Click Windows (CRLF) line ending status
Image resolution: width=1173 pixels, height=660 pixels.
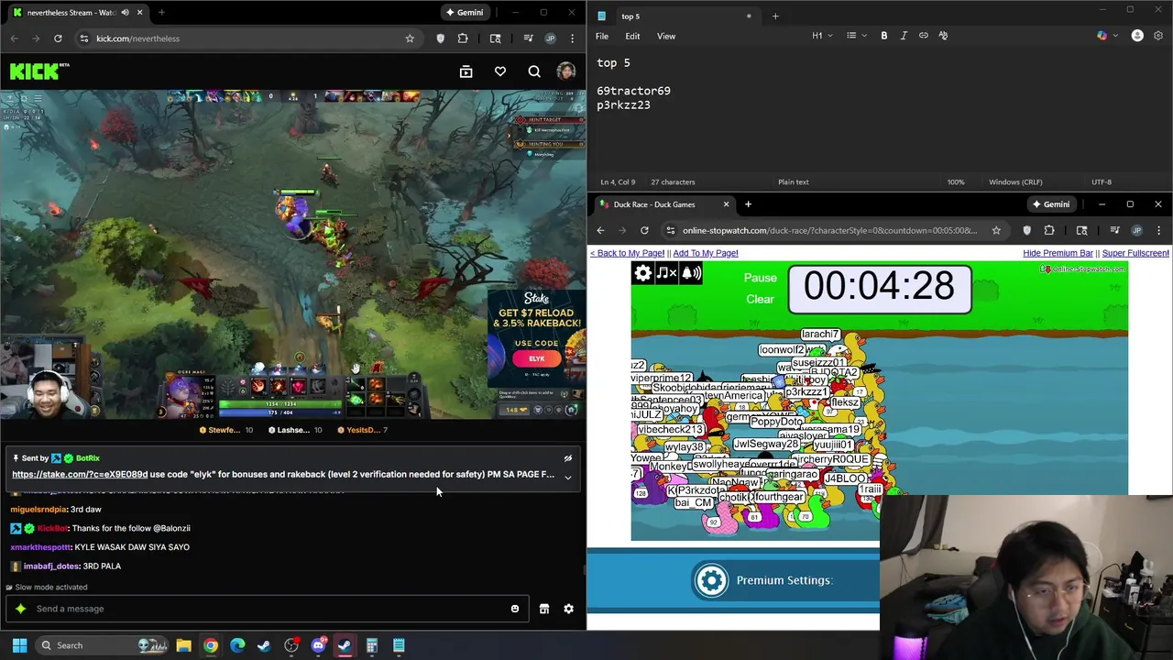[1015, 181]
